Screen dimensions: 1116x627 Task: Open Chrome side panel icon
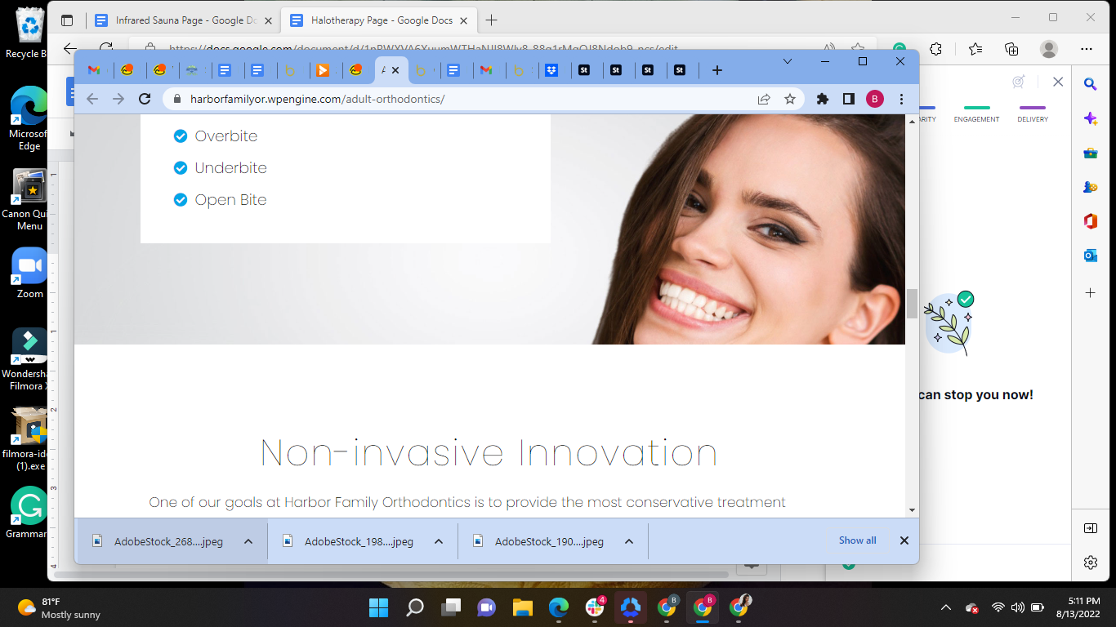(849, 99)
